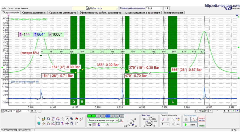Viewport: 242px width, 132px height.
Task: Toggle channel 1 green button
Action: (x=91, y=116)
